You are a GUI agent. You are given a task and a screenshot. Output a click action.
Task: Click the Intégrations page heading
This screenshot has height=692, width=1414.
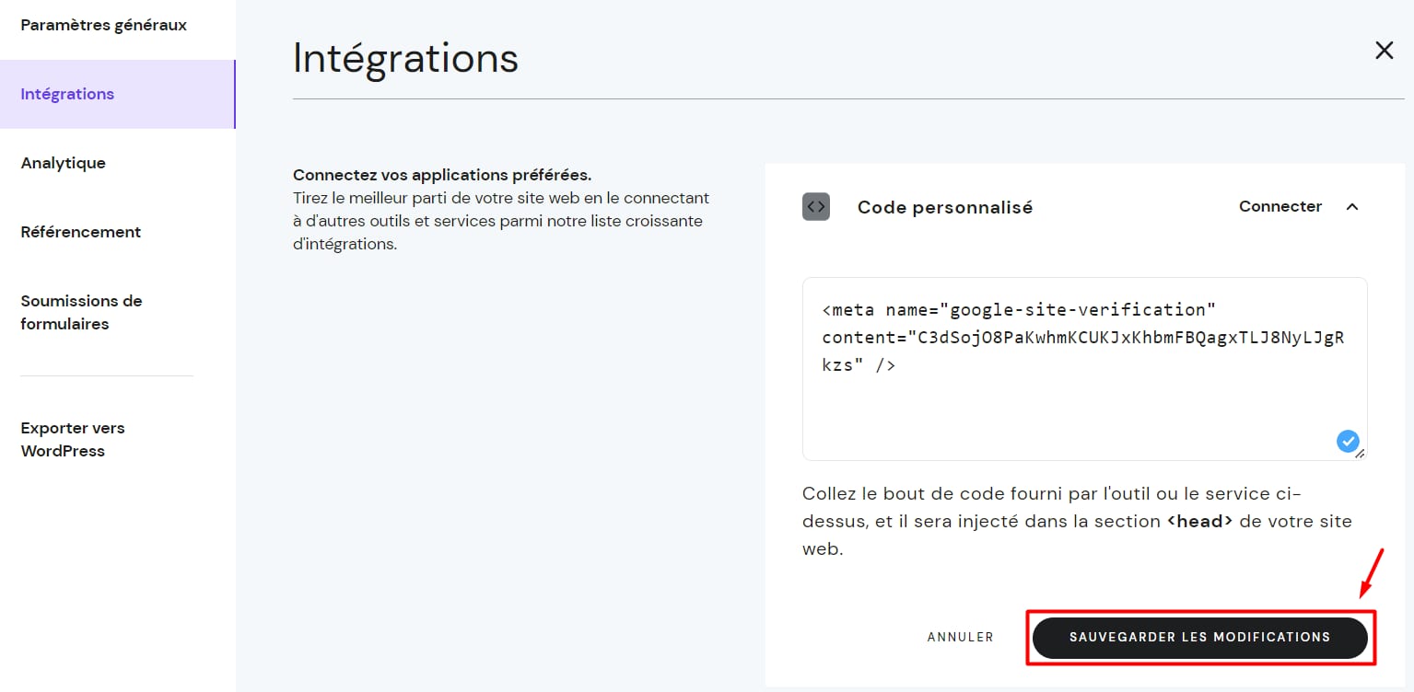click(405, 58)
